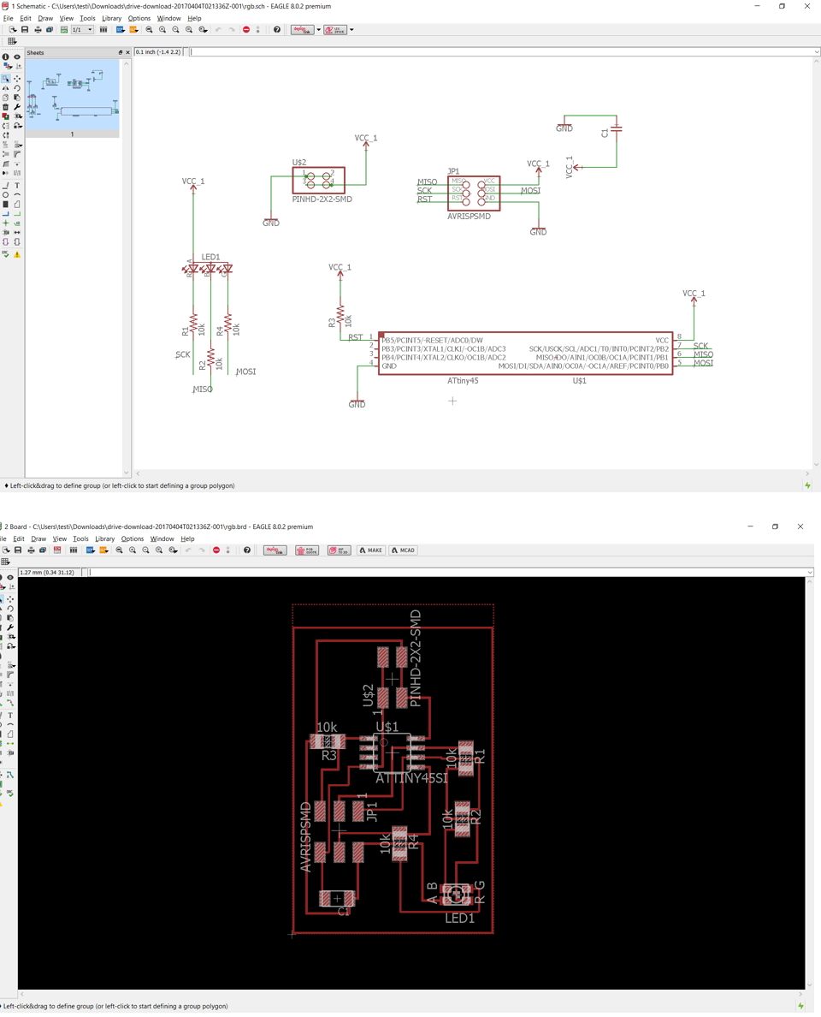Image resolution: width=821 pixels, height=1017 pixels.
Task: Open Help question mark in Board toolbar
Action: point(247,550)
